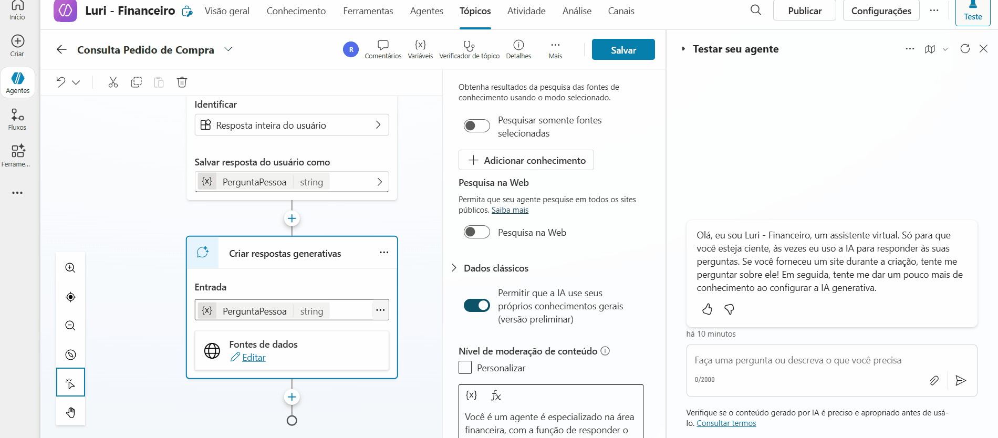
Task: Click the thumbs down feedback icon
Action: (729, 309)
